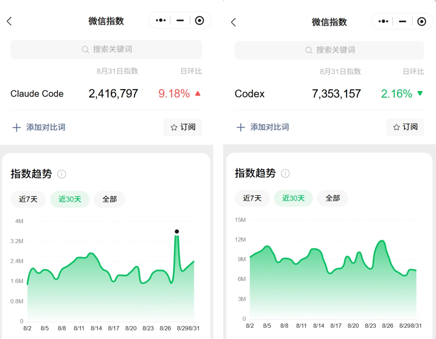Image resolution: width=436 pixels, height=339 pixels.
Task: Click 微信指数 title in Claude Code panel
Action: click(106, 21)
